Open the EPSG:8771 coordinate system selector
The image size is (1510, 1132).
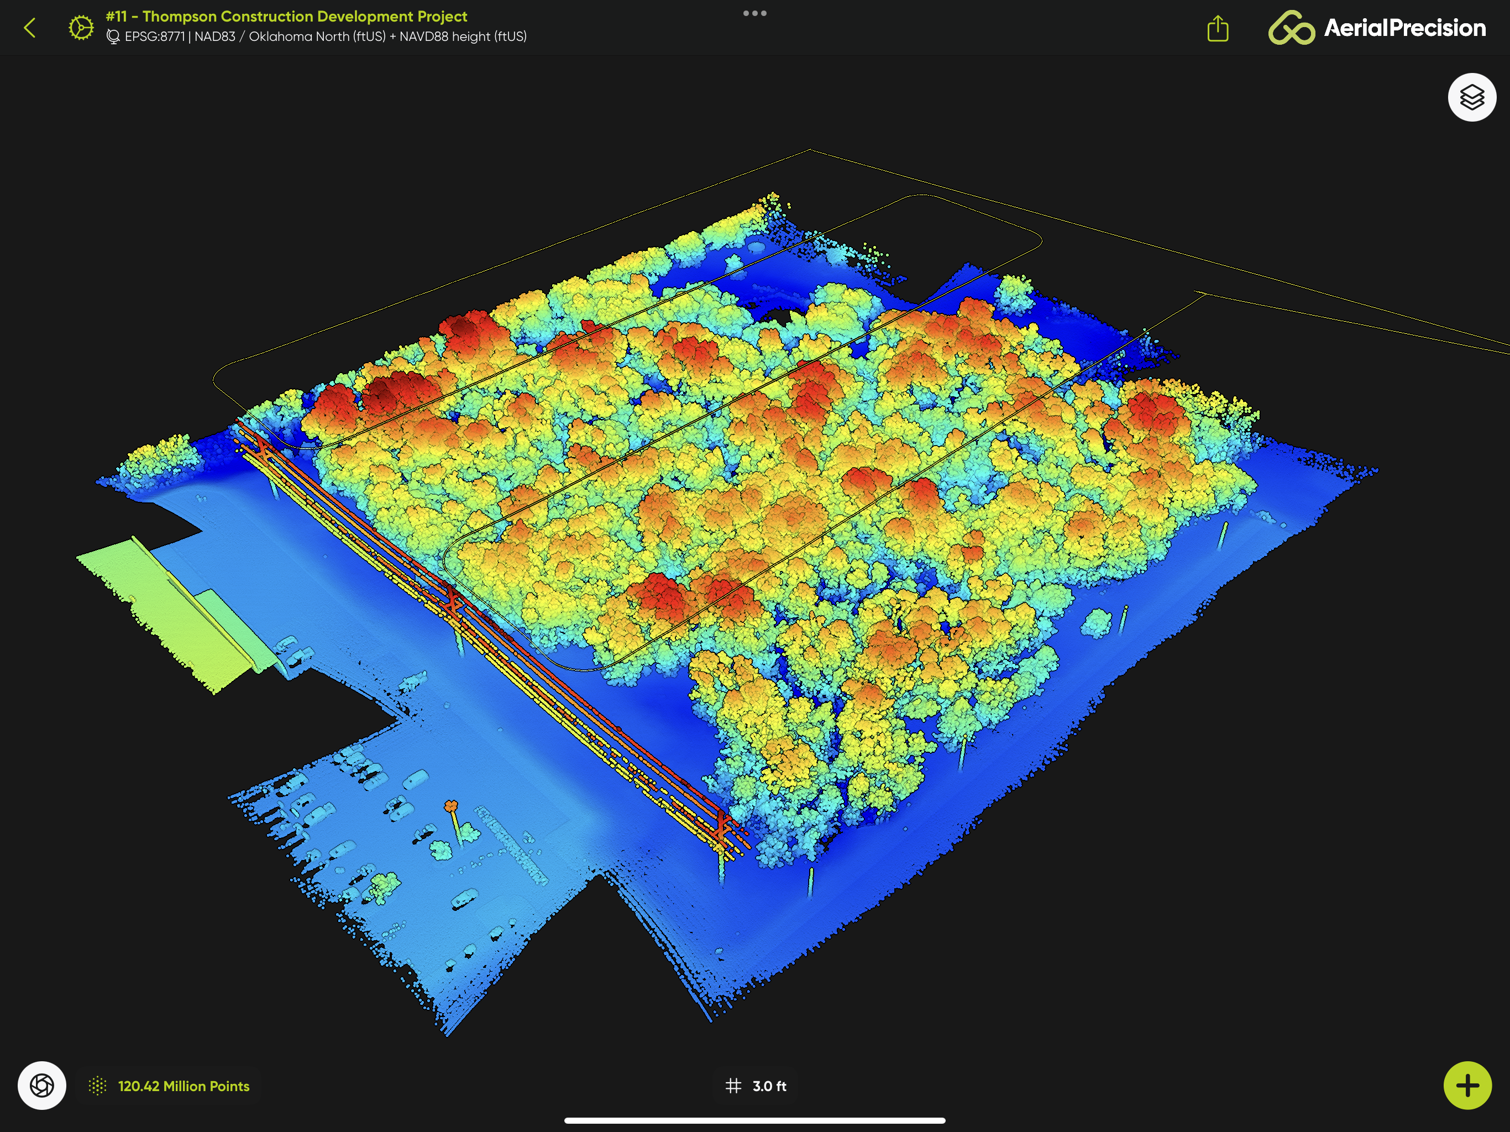[326, 37]
